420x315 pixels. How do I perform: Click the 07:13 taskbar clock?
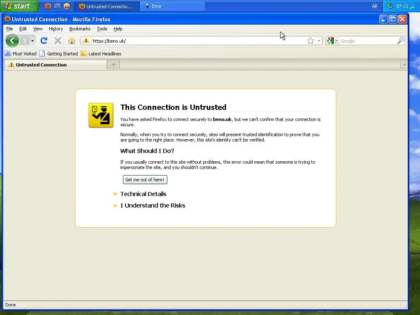coord(405,6)
